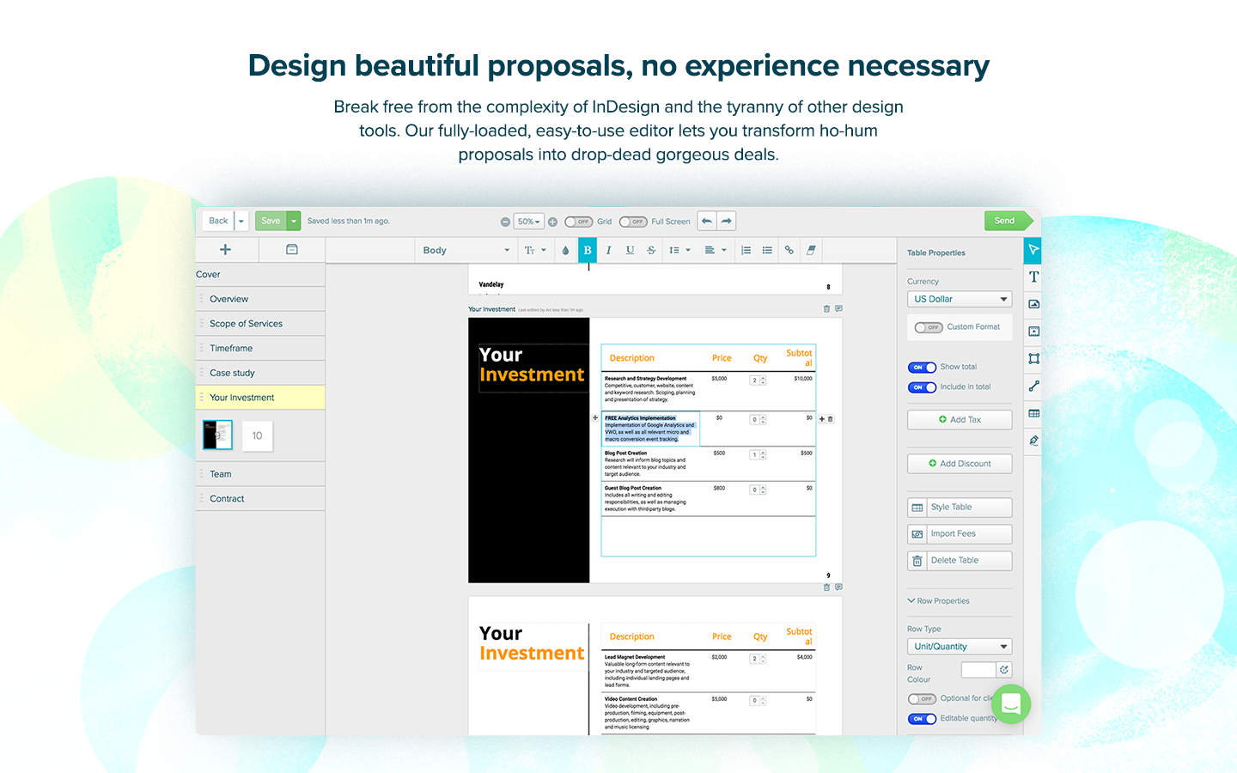Open the chat support bubble
The image size is (1237, 773).
(x=1011, y=704)
